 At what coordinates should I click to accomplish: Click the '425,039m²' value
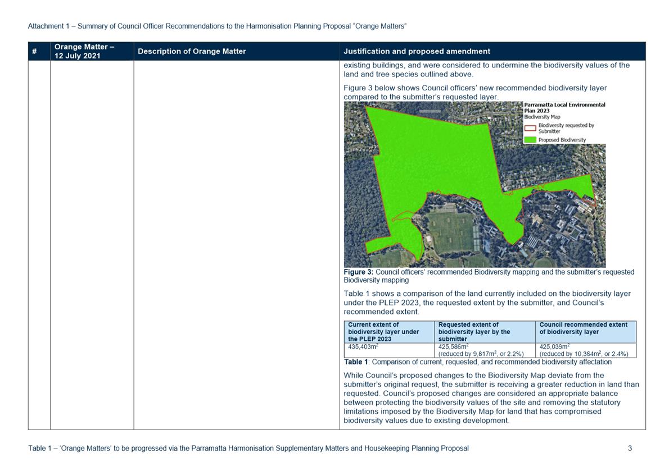coord(555,346)
